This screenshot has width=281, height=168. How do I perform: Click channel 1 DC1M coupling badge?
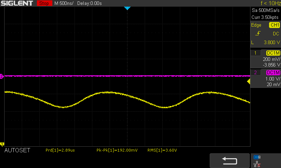273,53
